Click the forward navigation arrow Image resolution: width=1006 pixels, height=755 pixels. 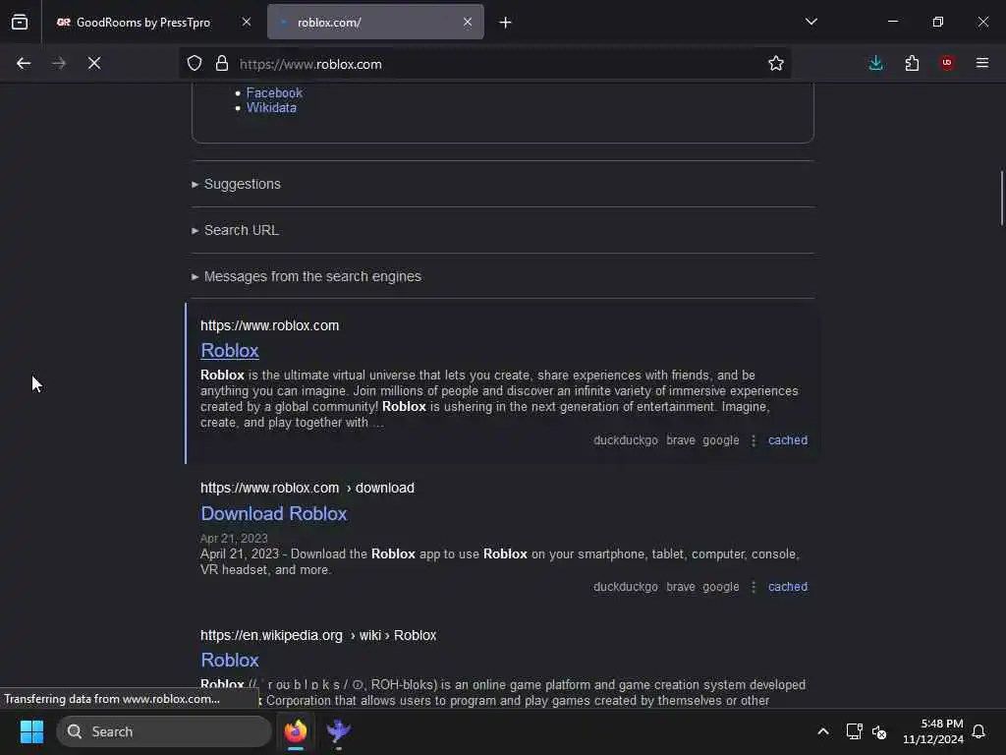tap(59, 63)
